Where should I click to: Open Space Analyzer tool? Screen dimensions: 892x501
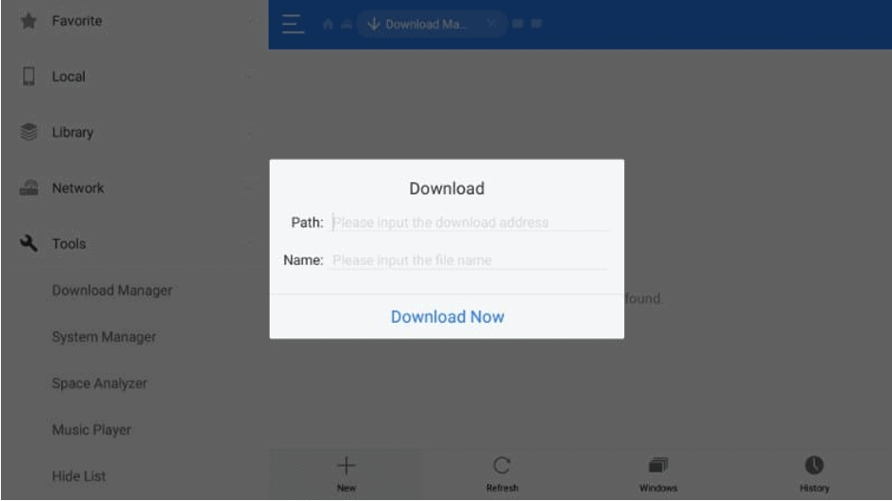point(99,384)
